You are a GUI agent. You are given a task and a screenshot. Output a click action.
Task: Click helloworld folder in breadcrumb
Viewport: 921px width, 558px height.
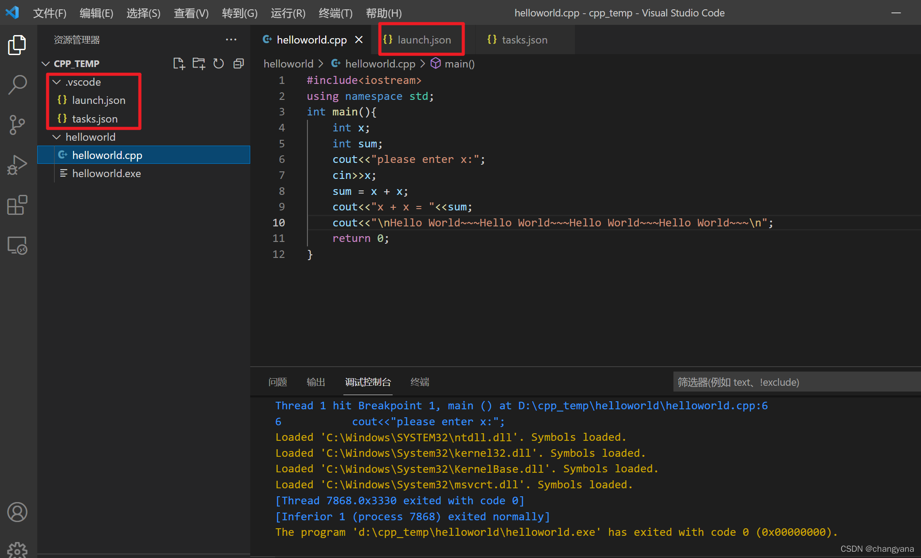coord(288,63)
